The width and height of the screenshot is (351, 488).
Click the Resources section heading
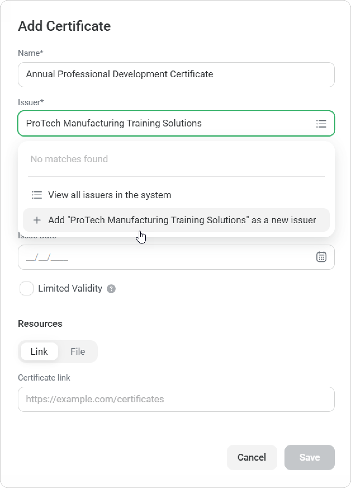pos(40,323)
